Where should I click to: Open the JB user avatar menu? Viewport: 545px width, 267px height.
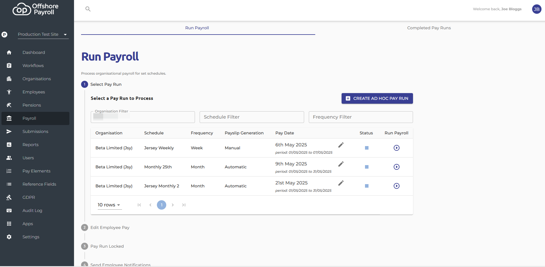click(x=537, y=9)
